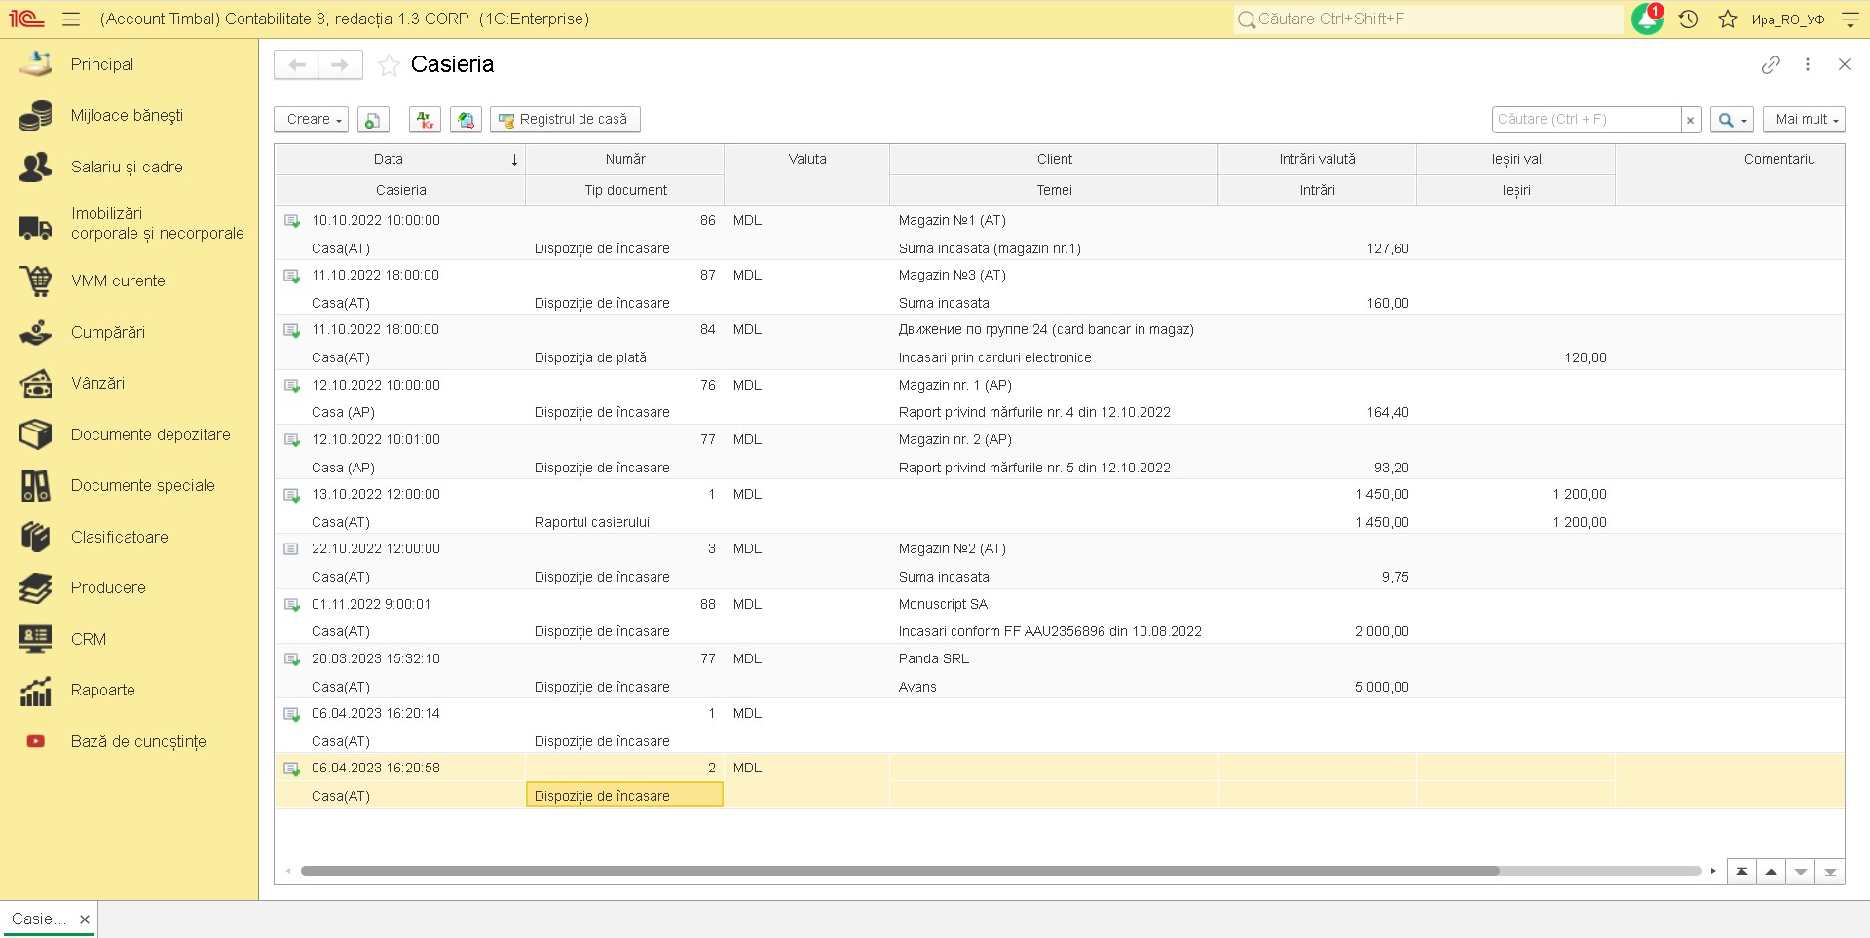The image size is (1870, 938).
Task: Open favorites star in title bar
Action: pyautogui.click(x=1728, y=19)
